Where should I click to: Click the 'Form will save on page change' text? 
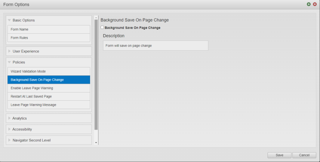128,46
